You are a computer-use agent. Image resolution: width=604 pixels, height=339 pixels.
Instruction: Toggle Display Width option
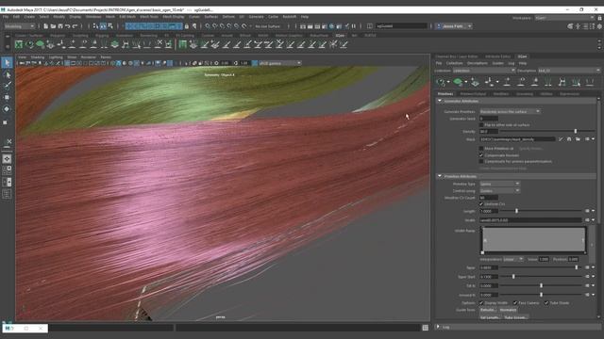pos(481,303)
